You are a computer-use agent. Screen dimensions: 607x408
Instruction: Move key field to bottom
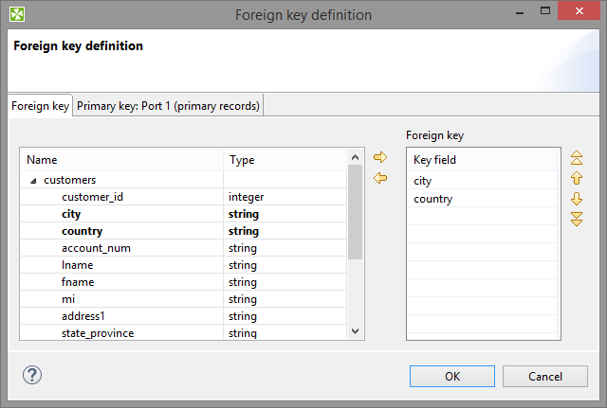pyautogui.click(x=576, y=220)
